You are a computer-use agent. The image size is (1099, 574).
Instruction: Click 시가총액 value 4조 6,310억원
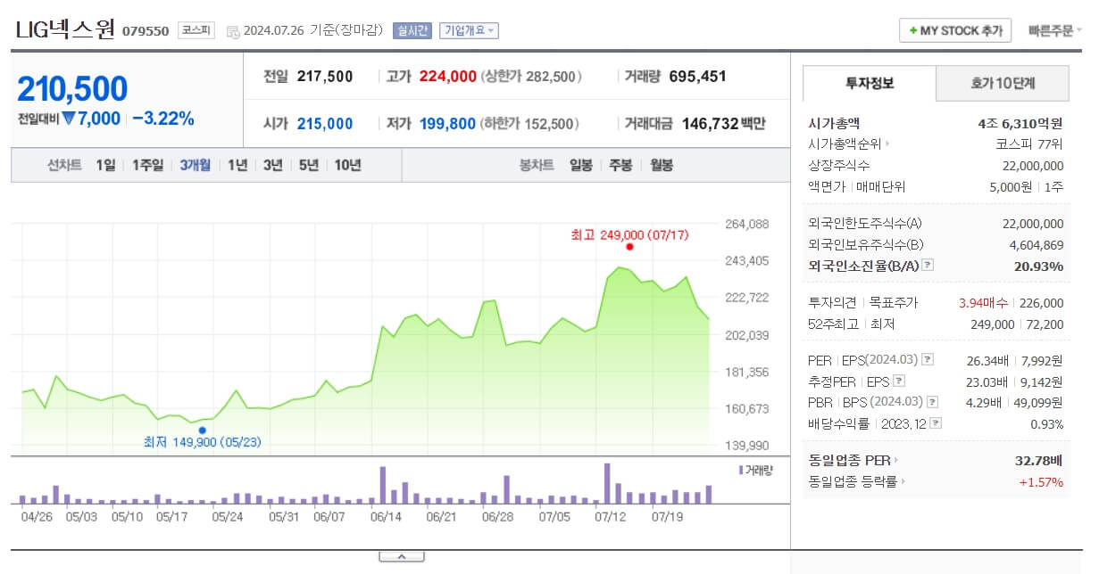[x=1020, y=123]
